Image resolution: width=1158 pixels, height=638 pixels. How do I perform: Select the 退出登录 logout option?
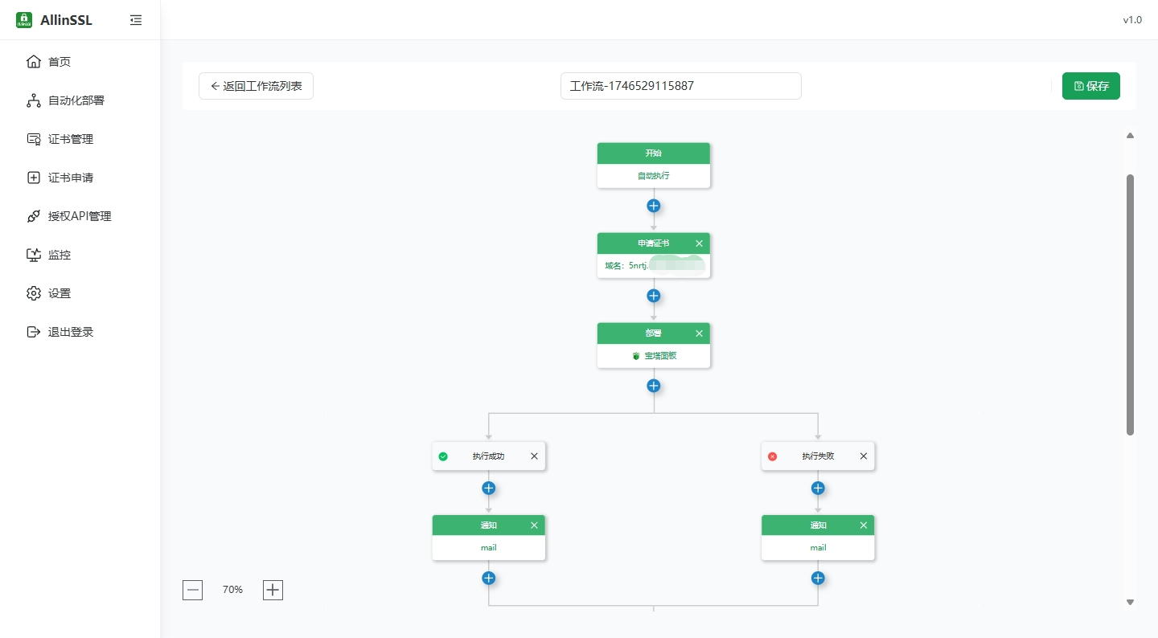[x=70, y=332]
